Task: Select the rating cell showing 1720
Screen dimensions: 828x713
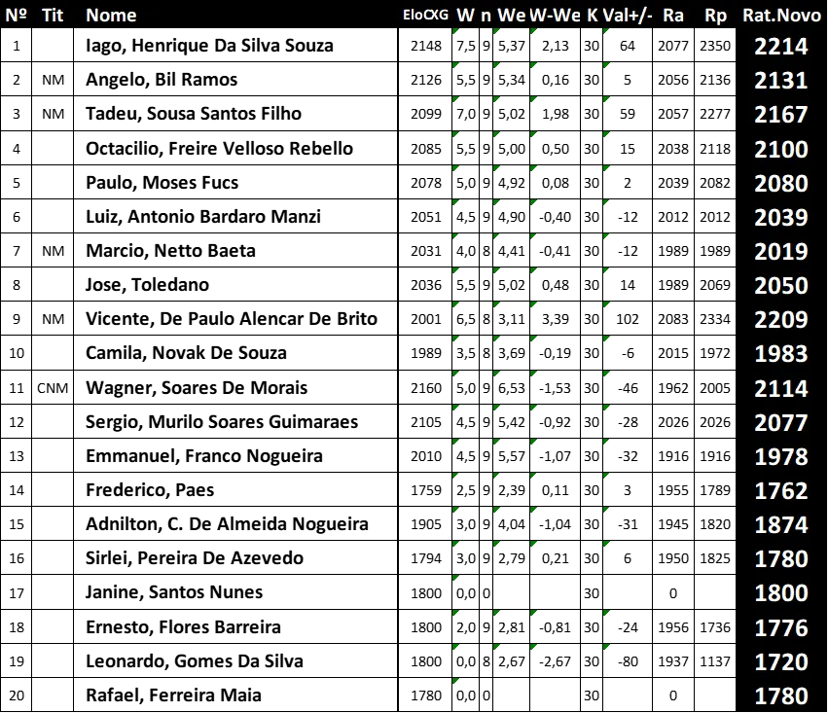Action: point(780,662)
